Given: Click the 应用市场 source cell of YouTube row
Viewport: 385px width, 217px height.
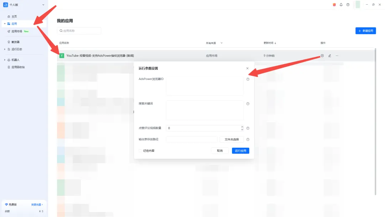Looking at the screenshot, I should [x=212, y=56].
